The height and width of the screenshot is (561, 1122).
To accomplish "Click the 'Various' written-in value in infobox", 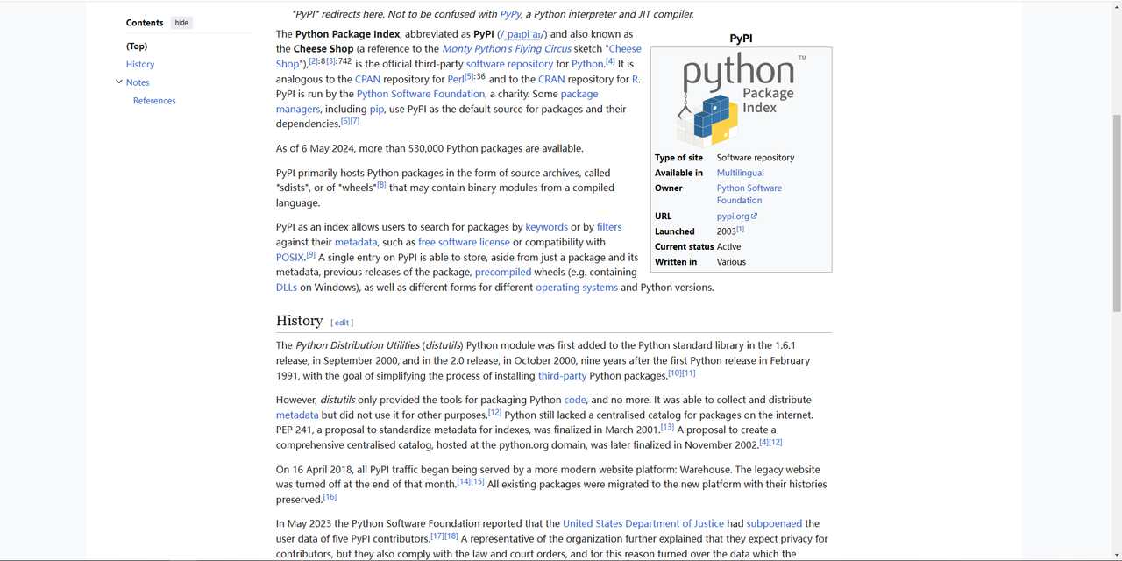I will pyautogui.click(x=731, y=262).
